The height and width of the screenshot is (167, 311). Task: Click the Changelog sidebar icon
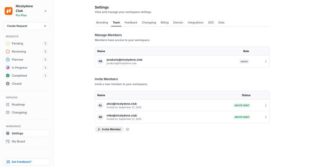[8, 112]
